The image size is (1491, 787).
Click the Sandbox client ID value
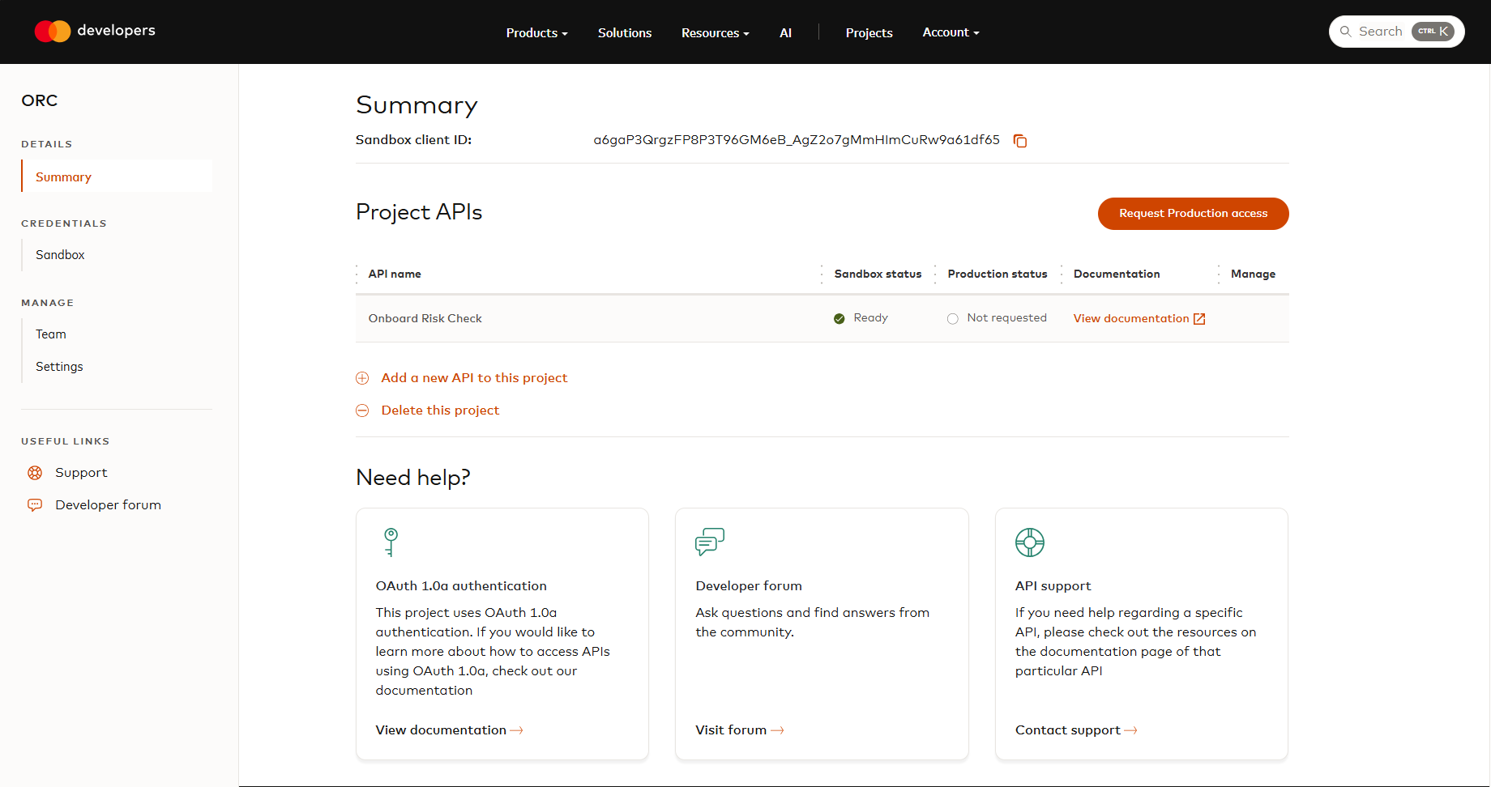click(797, 140)
